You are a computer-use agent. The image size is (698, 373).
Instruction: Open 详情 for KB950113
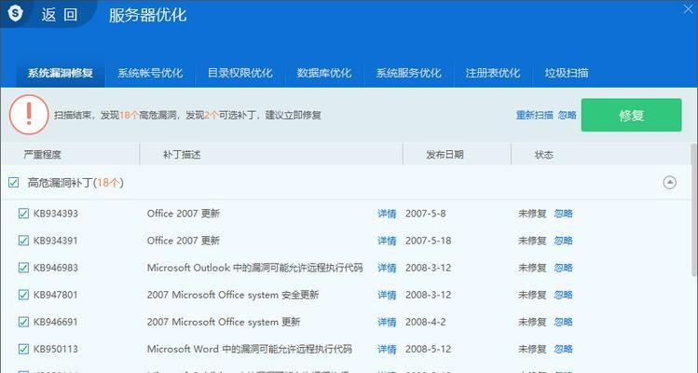pos(387,349)
